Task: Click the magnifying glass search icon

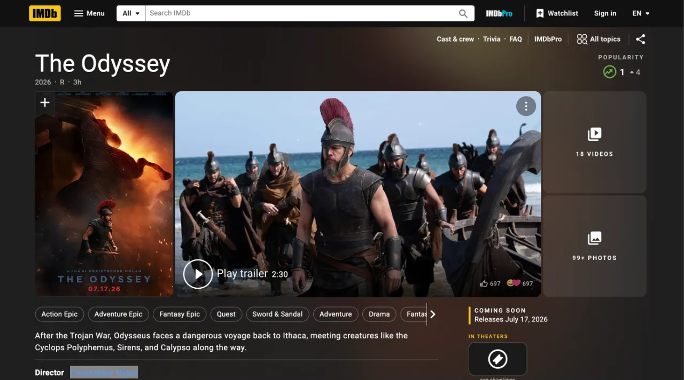Action: (463, 13)
